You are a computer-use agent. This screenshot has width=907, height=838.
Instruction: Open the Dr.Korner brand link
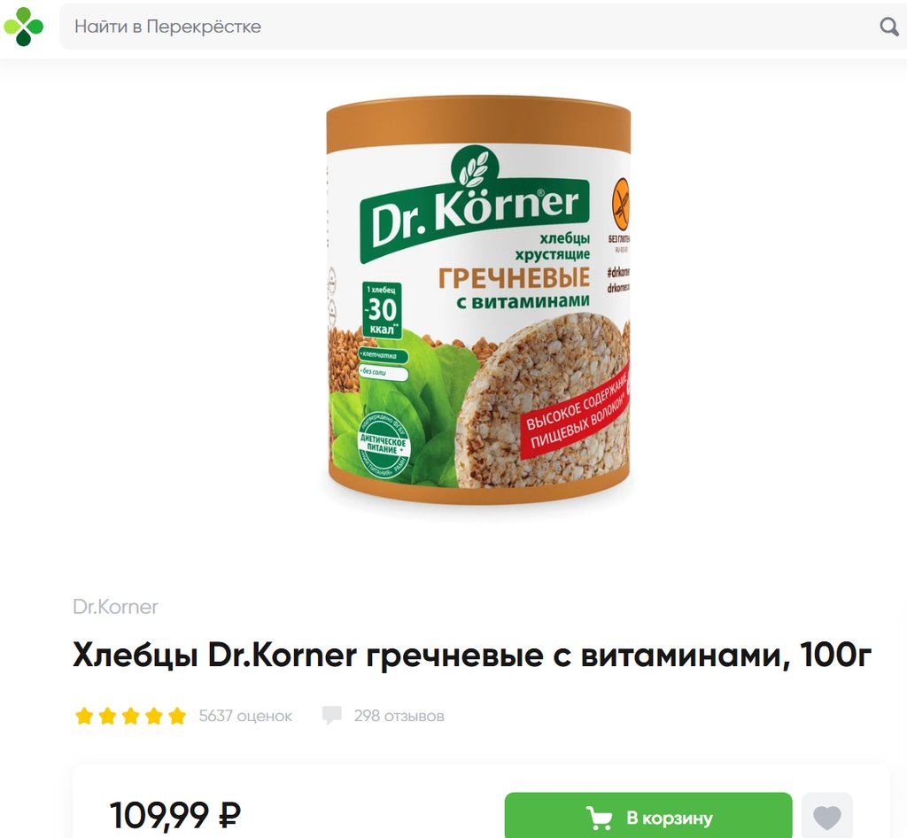[115, 607]
